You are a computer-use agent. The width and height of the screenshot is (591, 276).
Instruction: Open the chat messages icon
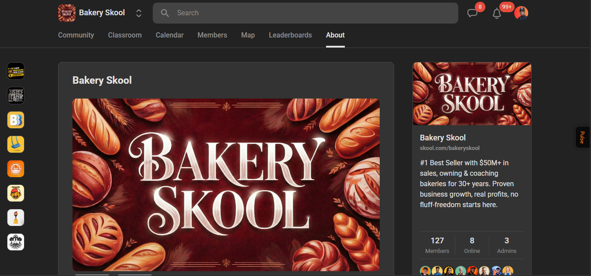click(472, 13)
